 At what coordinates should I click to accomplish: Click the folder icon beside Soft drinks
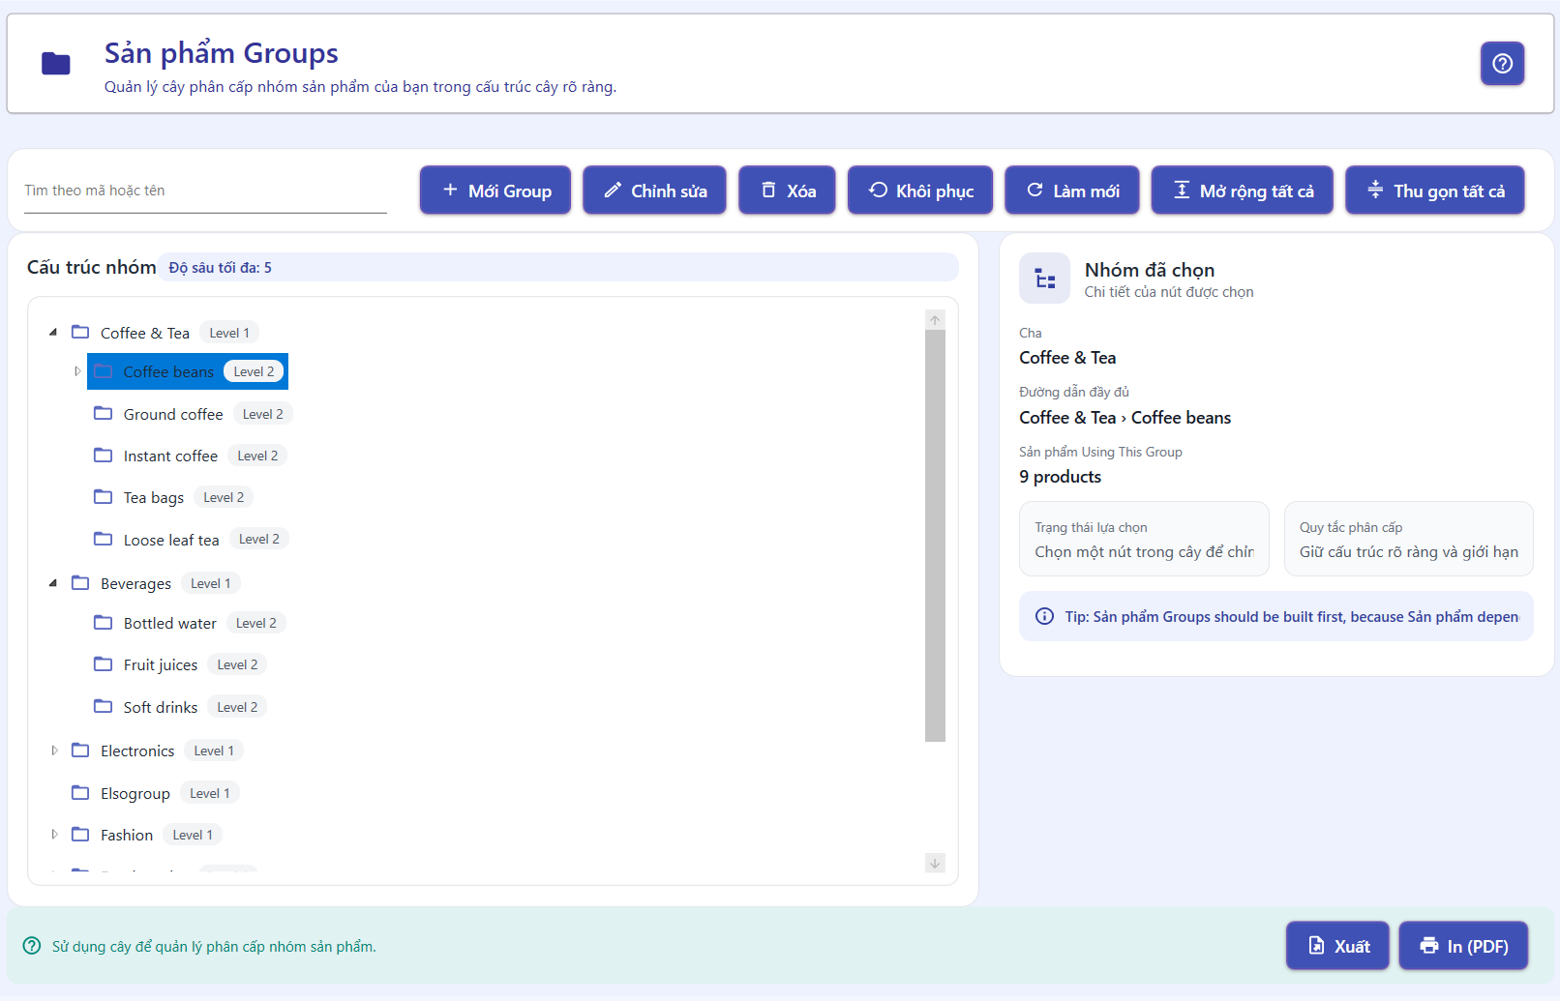(x=103, y=707)
